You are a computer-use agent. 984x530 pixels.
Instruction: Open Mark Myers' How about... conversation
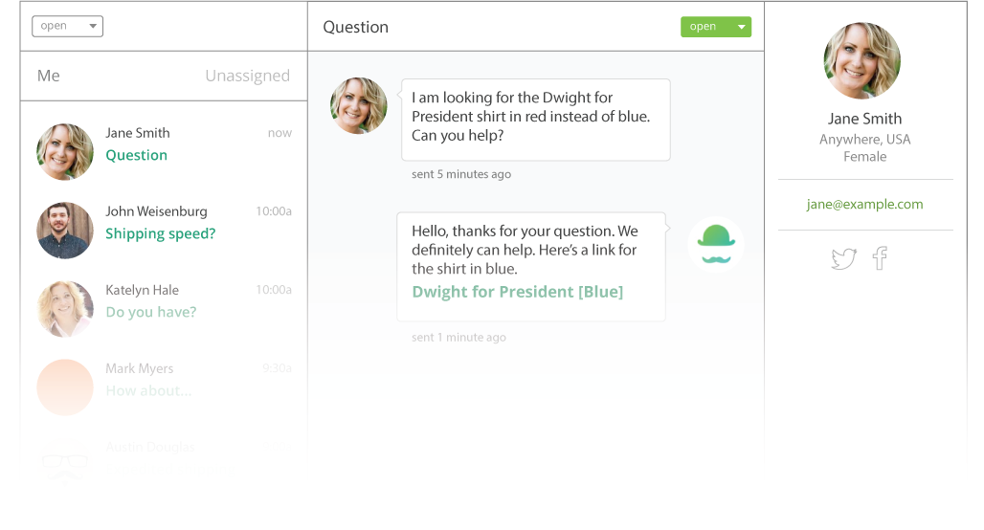coord(164,386)
